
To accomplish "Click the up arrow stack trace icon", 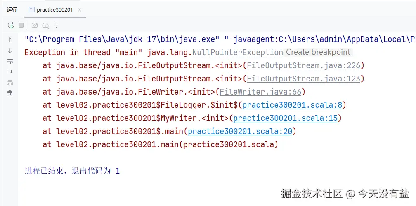I will click(x=10, y=40).
